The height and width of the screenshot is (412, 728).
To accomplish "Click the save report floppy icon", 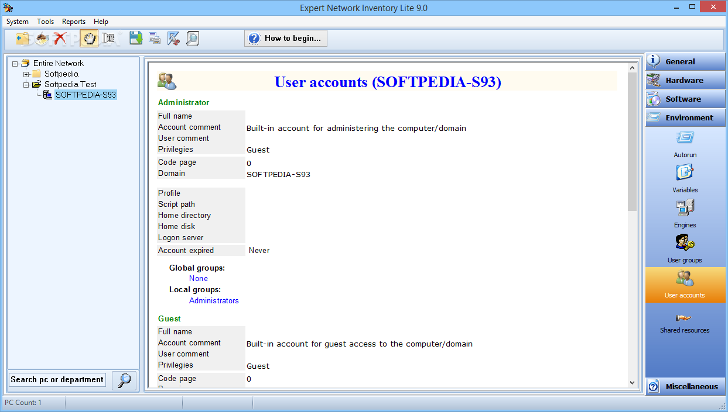I will click(x=136, y=39).
